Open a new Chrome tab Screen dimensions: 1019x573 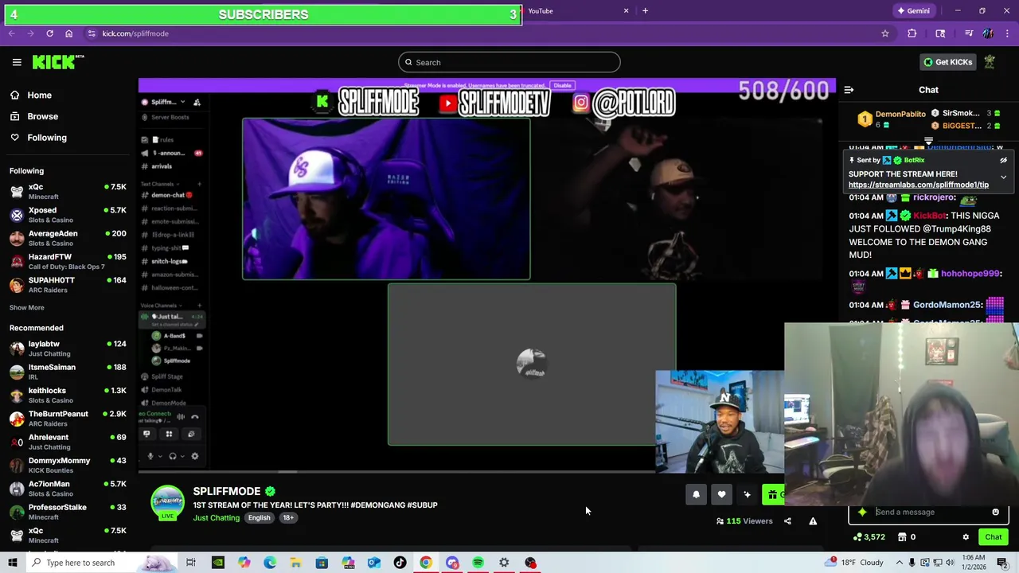point(645,11)
